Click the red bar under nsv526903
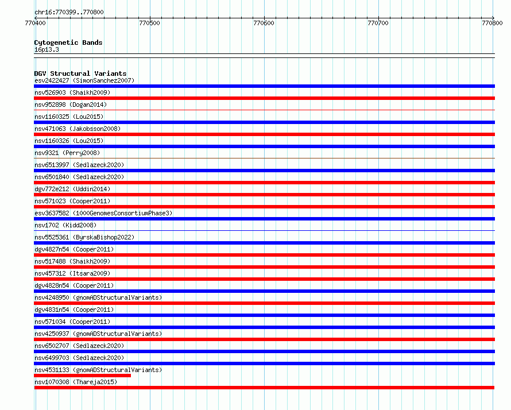The width and height of the screenshot is (511, 410). click(x=264, y=98)
